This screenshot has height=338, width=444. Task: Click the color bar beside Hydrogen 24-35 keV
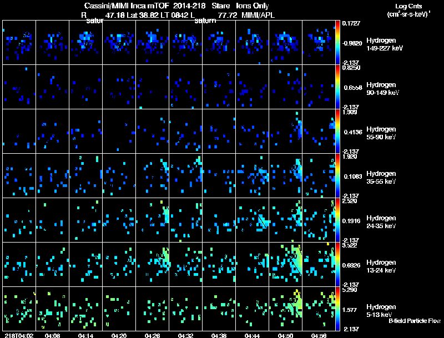[337, 220]
